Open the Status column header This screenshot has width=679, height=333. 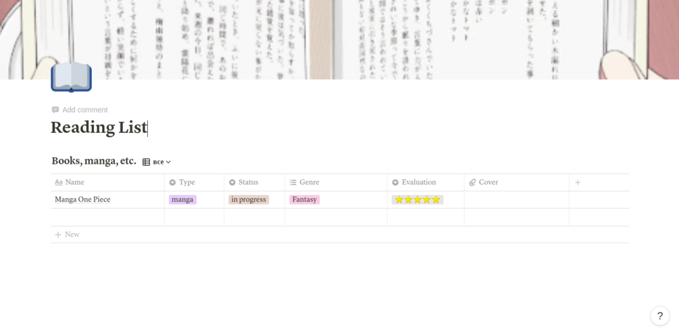pos(255,182)
